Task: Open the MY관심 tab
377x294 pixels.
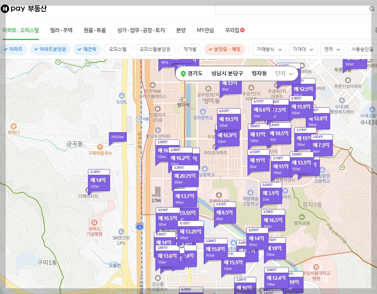Action: pyautogui.click(x=205, y=30)
